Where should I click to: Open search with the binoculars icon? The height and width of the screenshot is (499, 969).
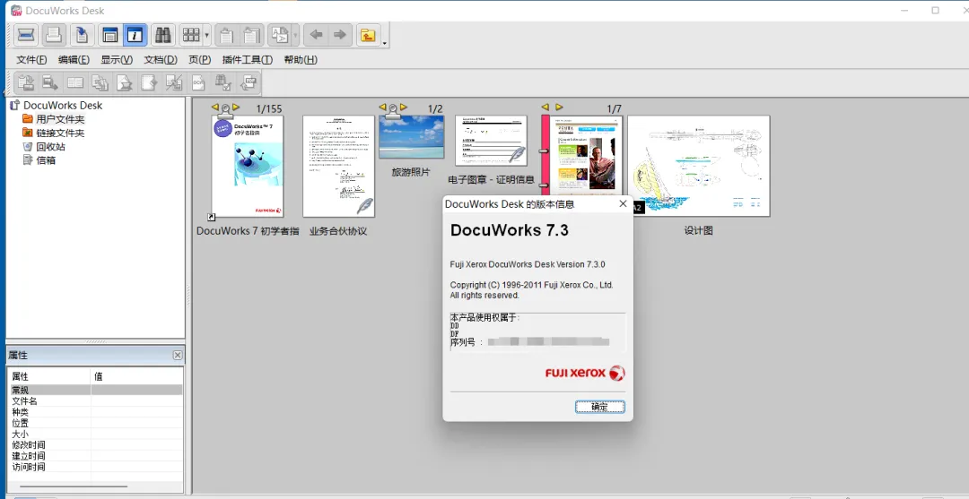pyautogui.click(x=163, y=35)
